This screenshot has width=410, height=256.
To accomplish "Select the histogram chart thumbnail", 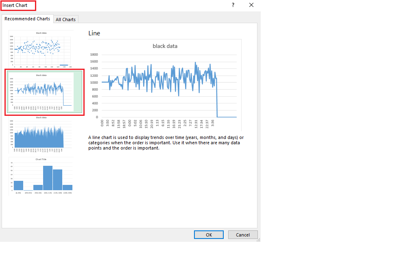I will click(x=41, y=176).
